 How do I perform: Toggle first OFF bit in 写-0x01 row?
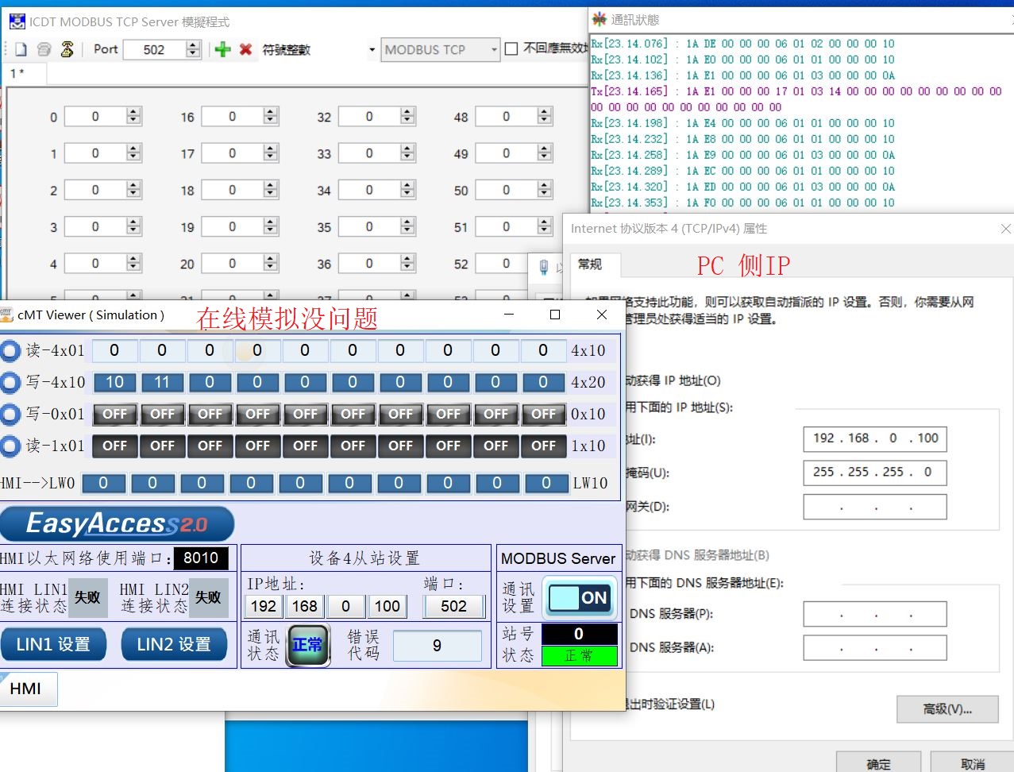pyautogui.click(x=115, y=414)
